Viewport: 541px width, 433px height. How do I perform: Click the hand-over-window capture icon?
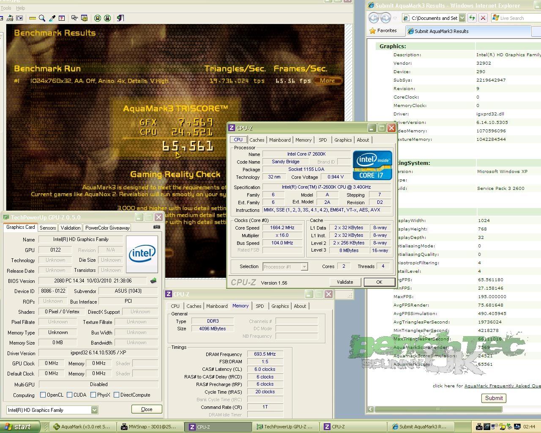(x=74, y=18)
